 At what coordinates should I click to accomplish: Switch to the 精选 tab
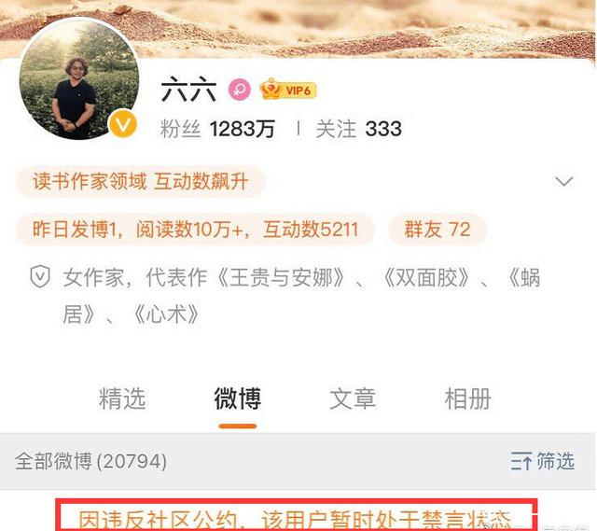point(122,398)
